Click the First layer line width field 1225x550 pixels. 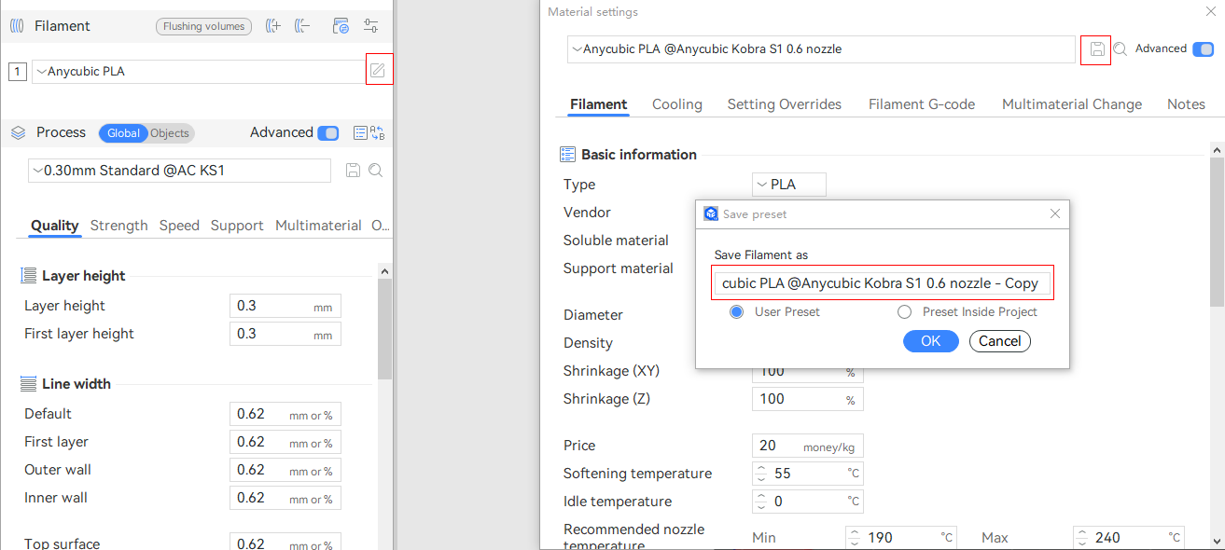click(285, 442)
